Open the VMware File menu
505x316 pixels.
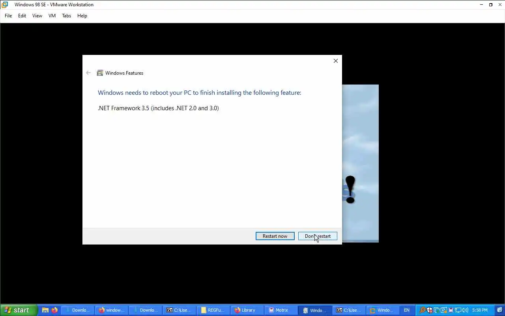pos(8,16)
